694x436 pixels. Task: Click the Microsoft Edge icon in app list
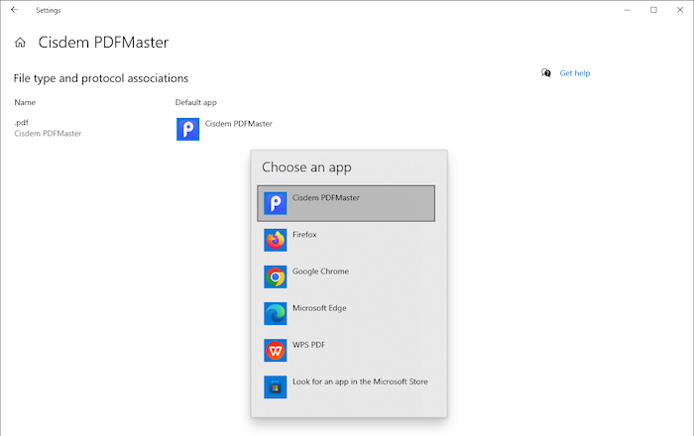point(275,313)
